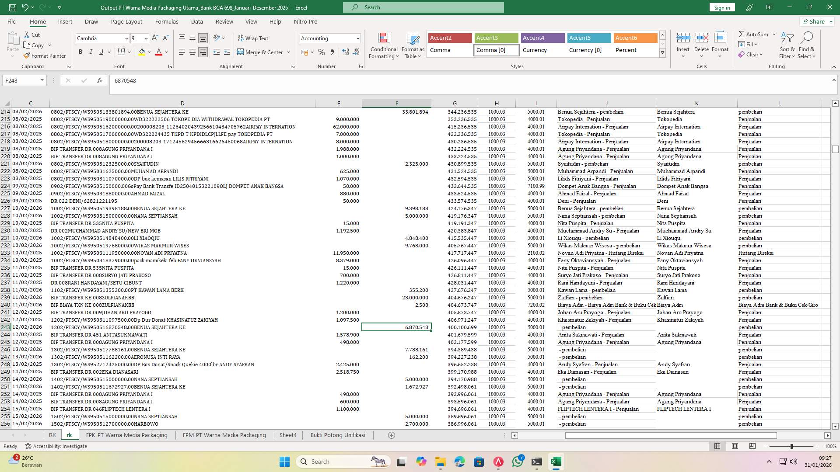This screenshot has height=472, width=840.
Task: Toggle underline formatting
Action: (101, 52)
